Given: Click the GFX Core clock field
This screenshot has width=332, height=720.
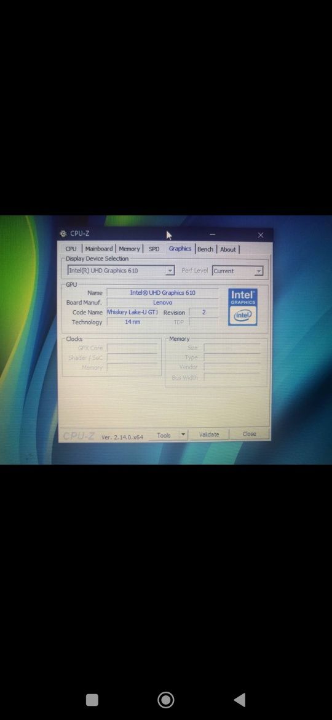Looking at the screenshot, I should (132, 348).
